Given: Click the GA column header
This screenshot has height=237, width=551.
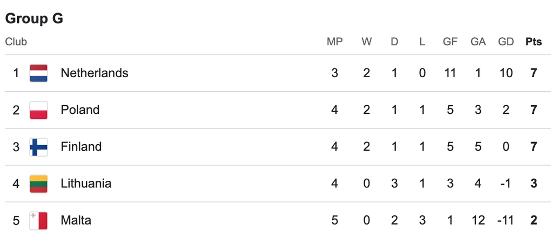Looking at the screenshot, I should tap(478, 42).
